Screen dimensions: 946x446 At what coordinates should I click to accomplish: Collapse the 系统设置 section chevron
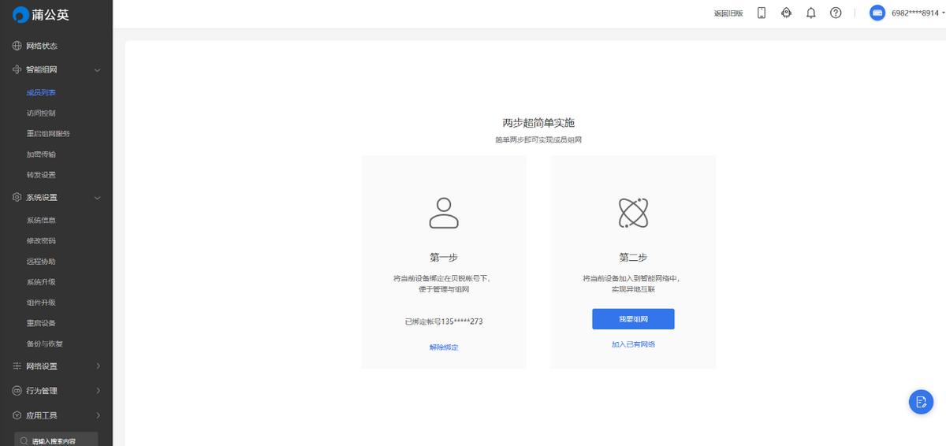(x=98, y=198)
